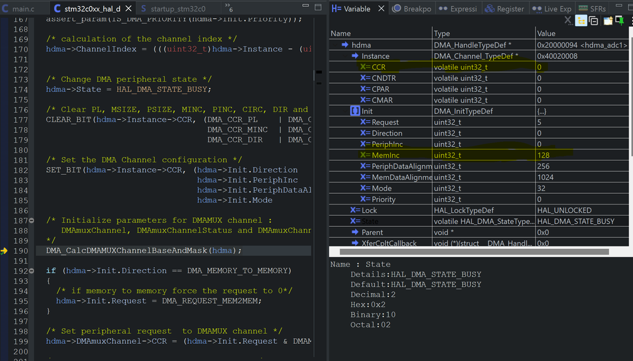
Task: Click the Remove All Variables icon
Action: 568,20
